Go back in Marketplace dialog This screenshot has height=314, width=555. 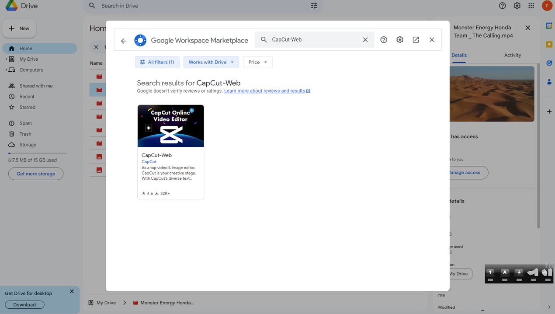click(x=124, y=40)
